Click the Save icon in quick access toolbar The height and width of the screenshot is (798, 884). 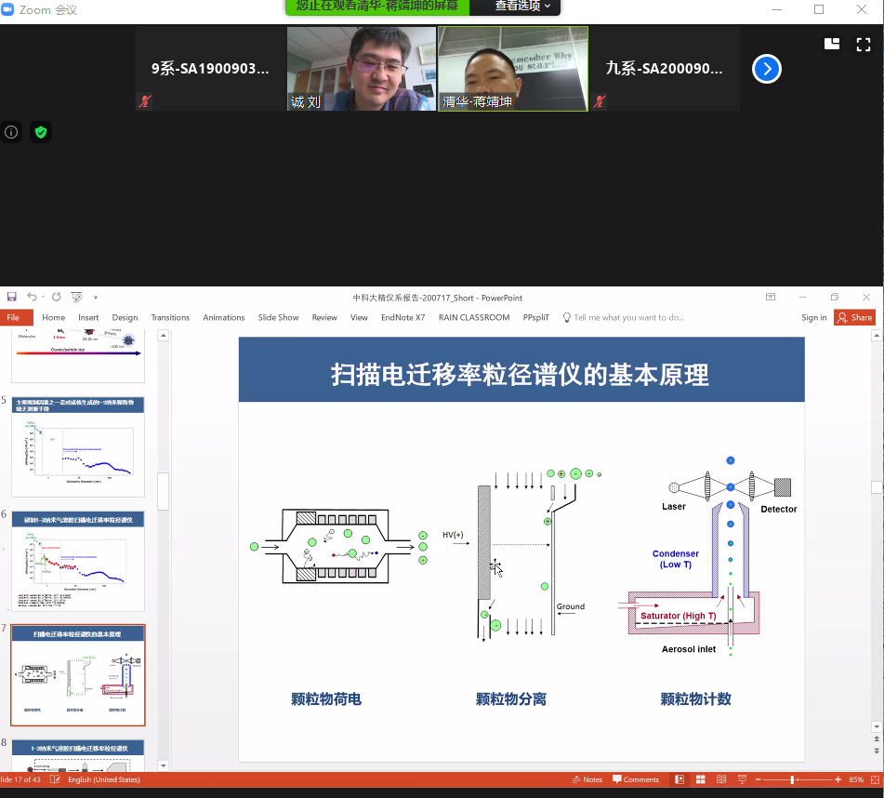[x=12, y=298]
